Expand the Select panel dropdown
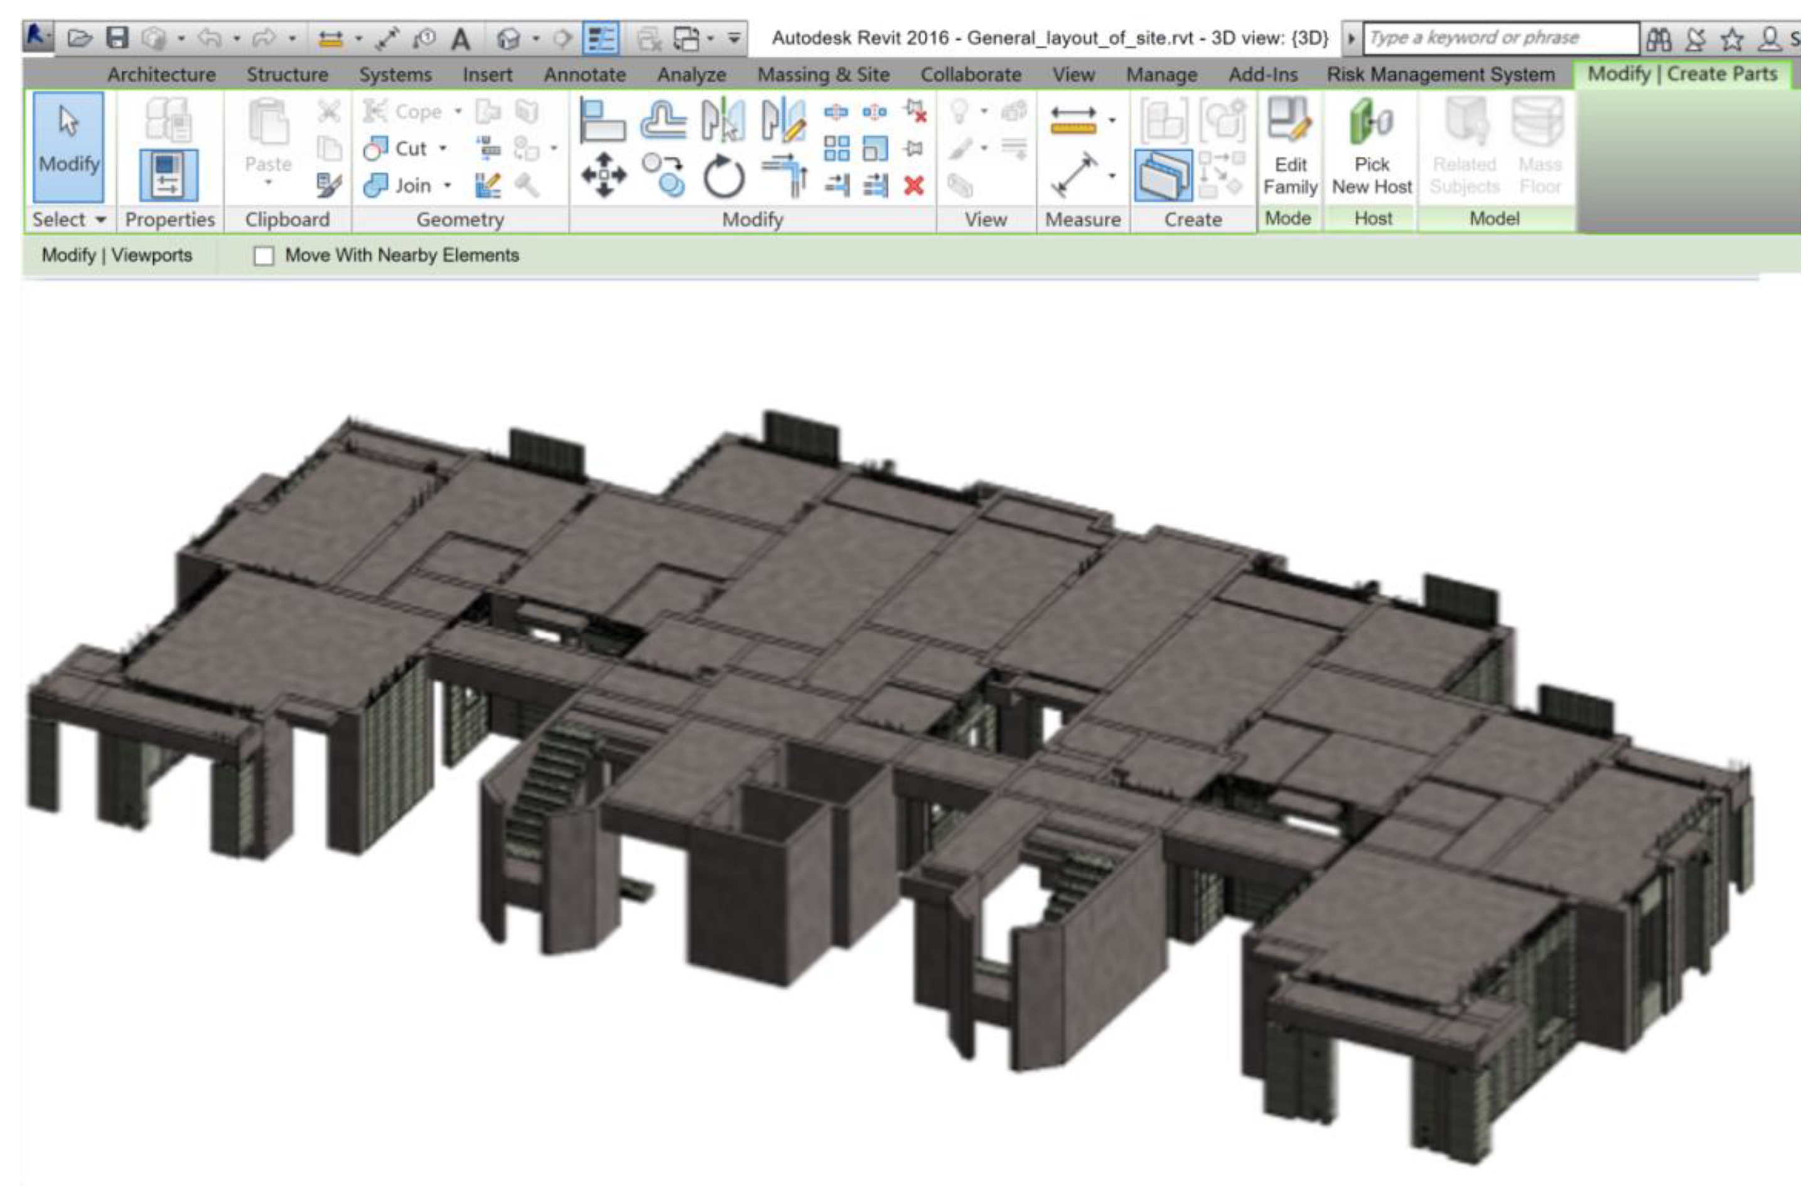 coord(100,220)
